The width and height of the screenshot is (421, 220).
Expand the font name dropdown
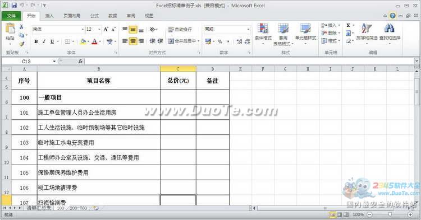(83, 29)
